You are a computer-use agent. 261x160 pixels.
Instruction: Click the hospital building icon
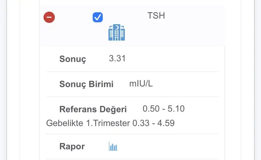tap(117, 32)
